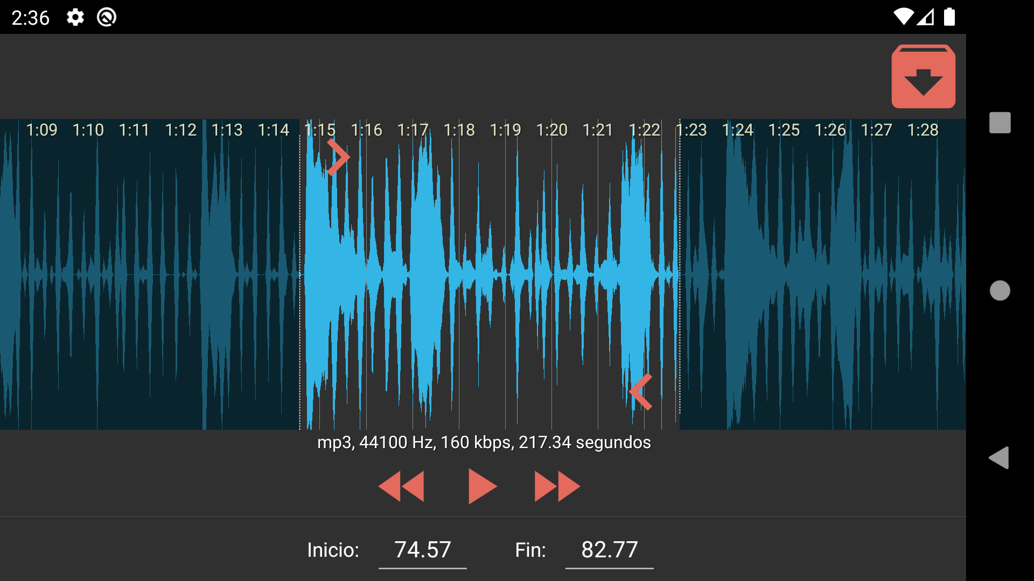The image size is (1034, 581).
Task: Tap the audio info text mp3 44100 Hz
Action: pos(484,442)
